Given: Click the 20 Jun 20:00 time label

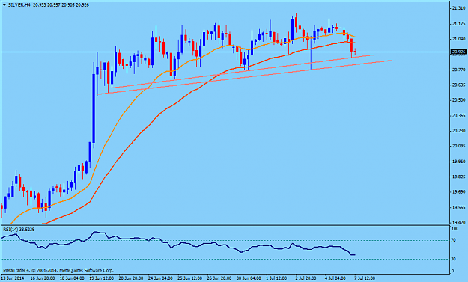Looking at the screenshot, I should (131, 278).
